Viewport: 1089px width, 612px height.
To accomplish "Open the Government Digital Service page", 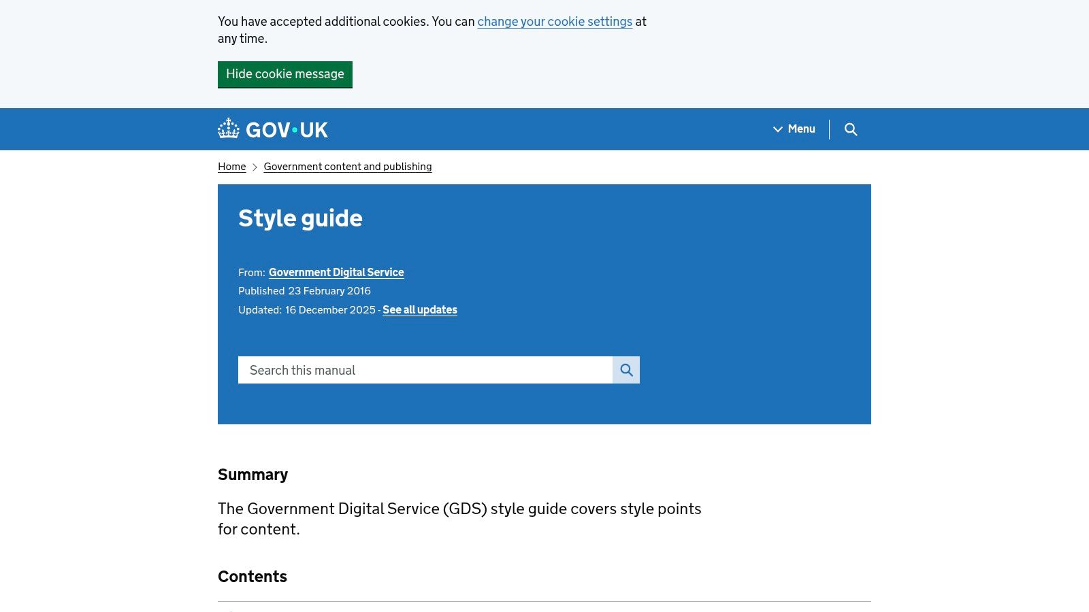I will [x=336, y=272].
